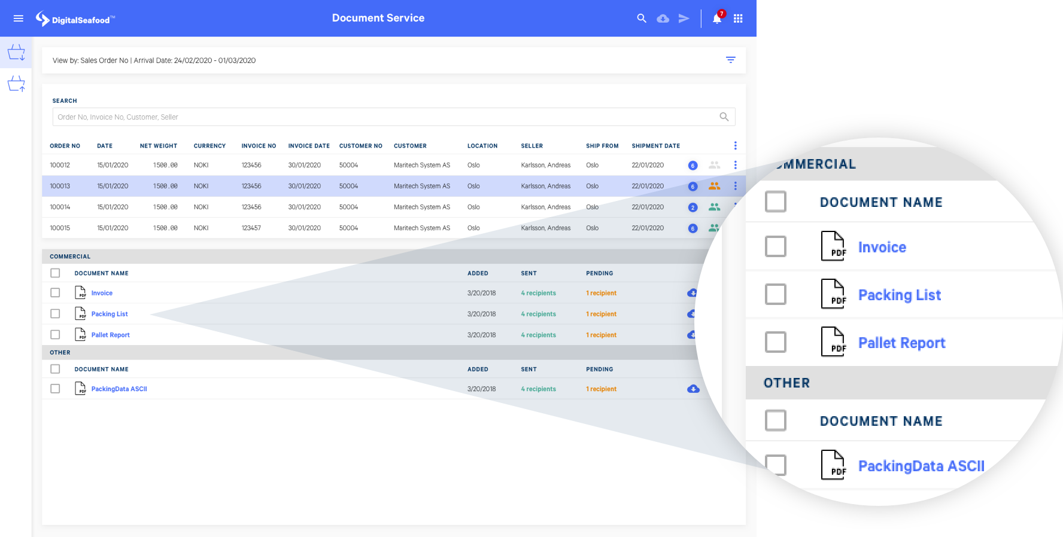Open row menu for order 100012

tap(735, 165)
